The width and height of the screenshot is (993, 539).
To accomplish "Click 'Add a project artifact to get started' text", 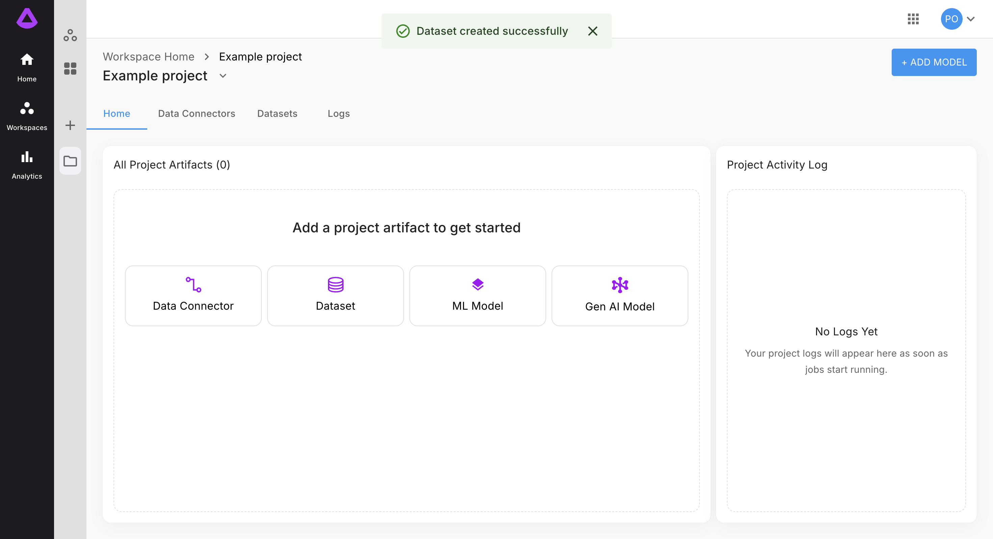I will 406,228.
